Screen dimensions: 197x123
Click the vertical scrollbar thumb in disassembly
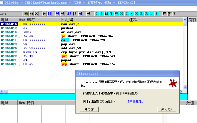[x=185, y=23]
